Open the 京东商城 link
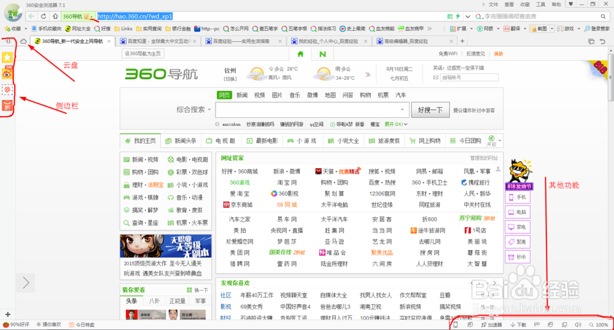 click(x=238, y=205)
